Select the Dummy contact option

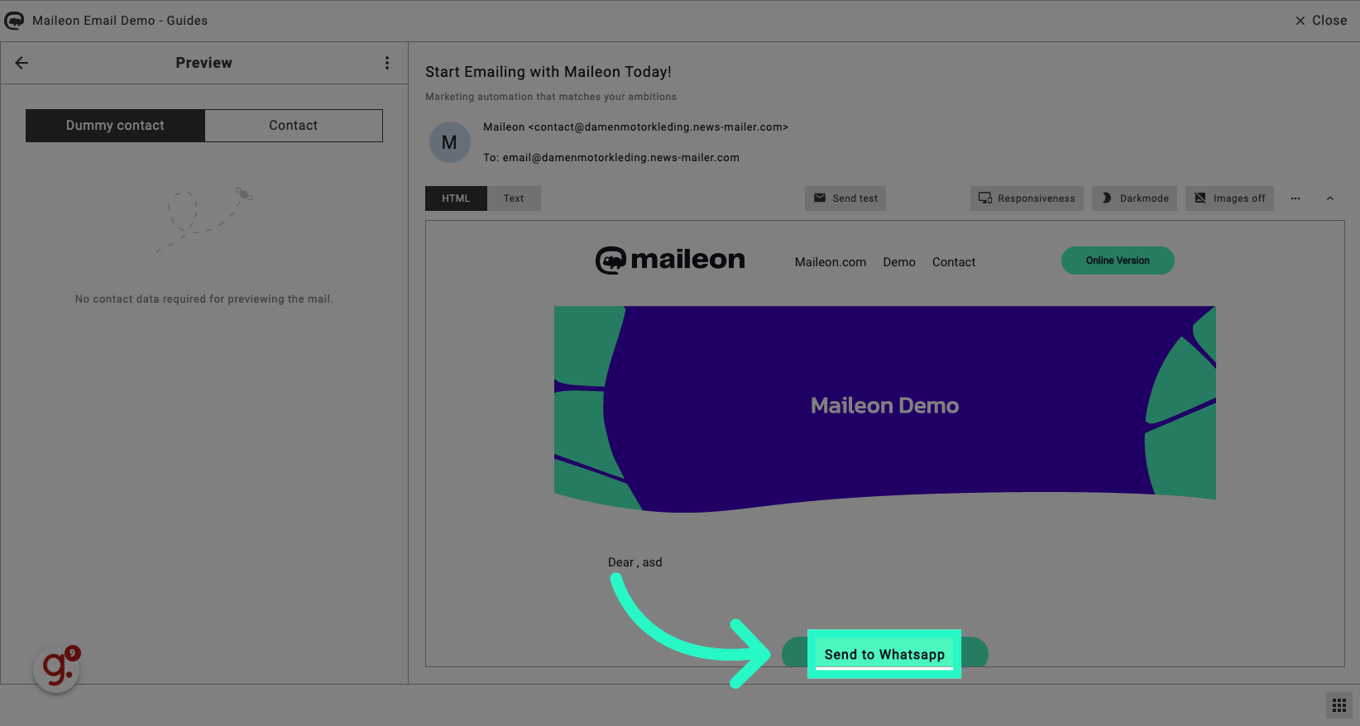[x=115, y=126]
